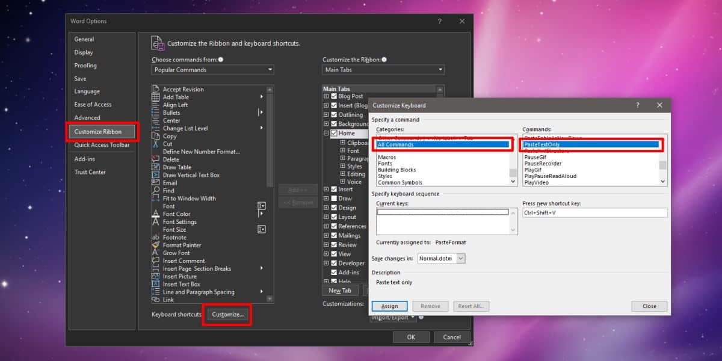This screenshot has height=361, width=722.
Task: Click the Press new shortcut key field
Action: click(596, 212)
